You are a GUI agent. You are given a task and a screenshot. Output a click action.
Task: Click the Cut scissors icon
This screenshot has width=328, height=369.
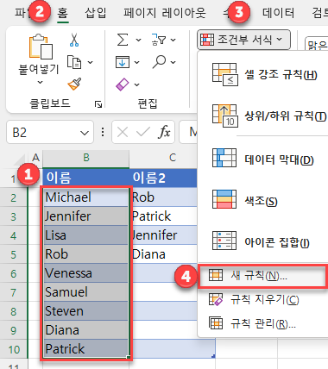click(x=74, y=40)
